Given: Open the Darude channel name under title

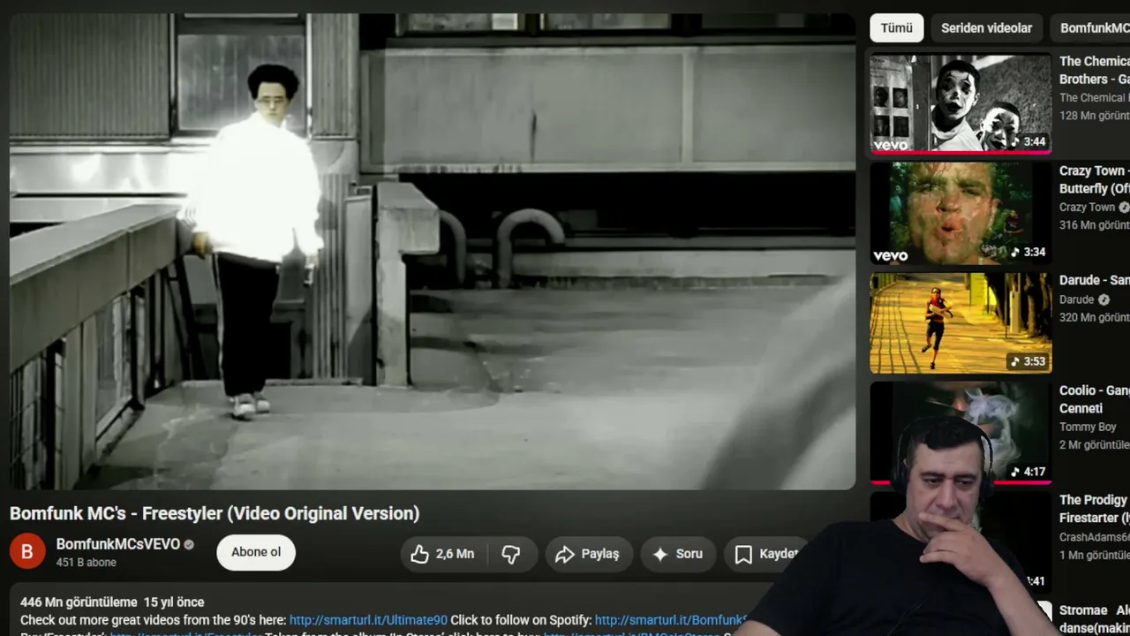Looking at the screenshot, I should click(x=1077, y=299).
